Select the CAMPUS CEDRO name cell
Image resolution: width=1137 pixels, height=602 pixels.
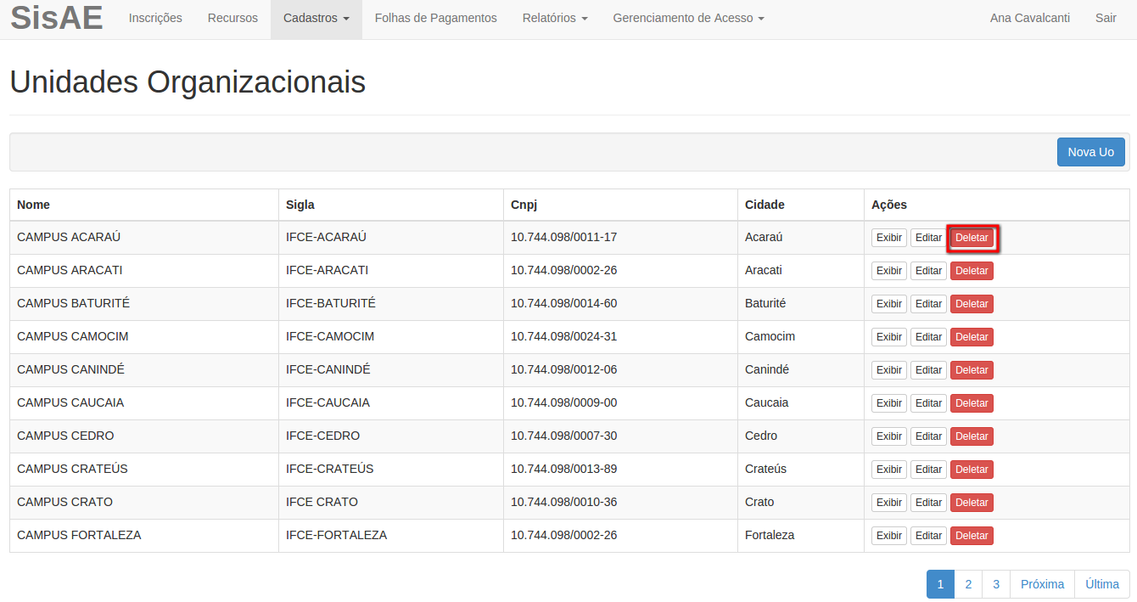tap(144, 436)
